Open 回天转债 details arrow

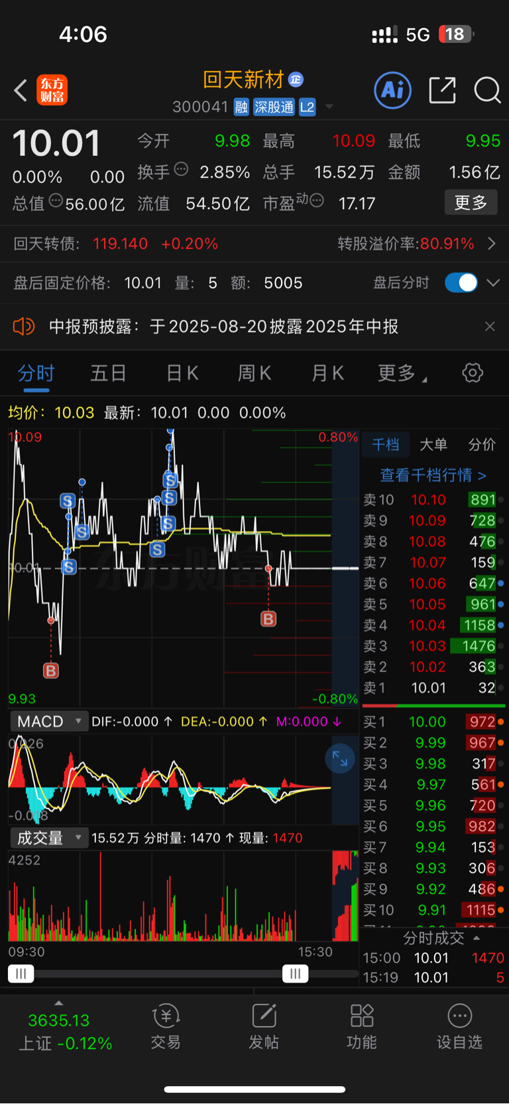[491, 244]
